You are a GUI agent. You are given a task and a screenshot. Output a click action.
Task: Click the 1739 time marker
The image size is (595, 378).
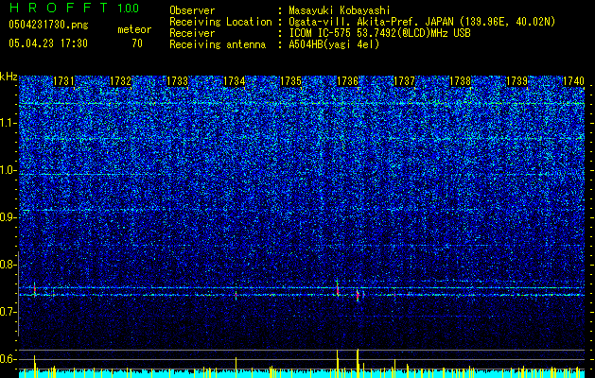pyautogui.click(x=516, y=81)
